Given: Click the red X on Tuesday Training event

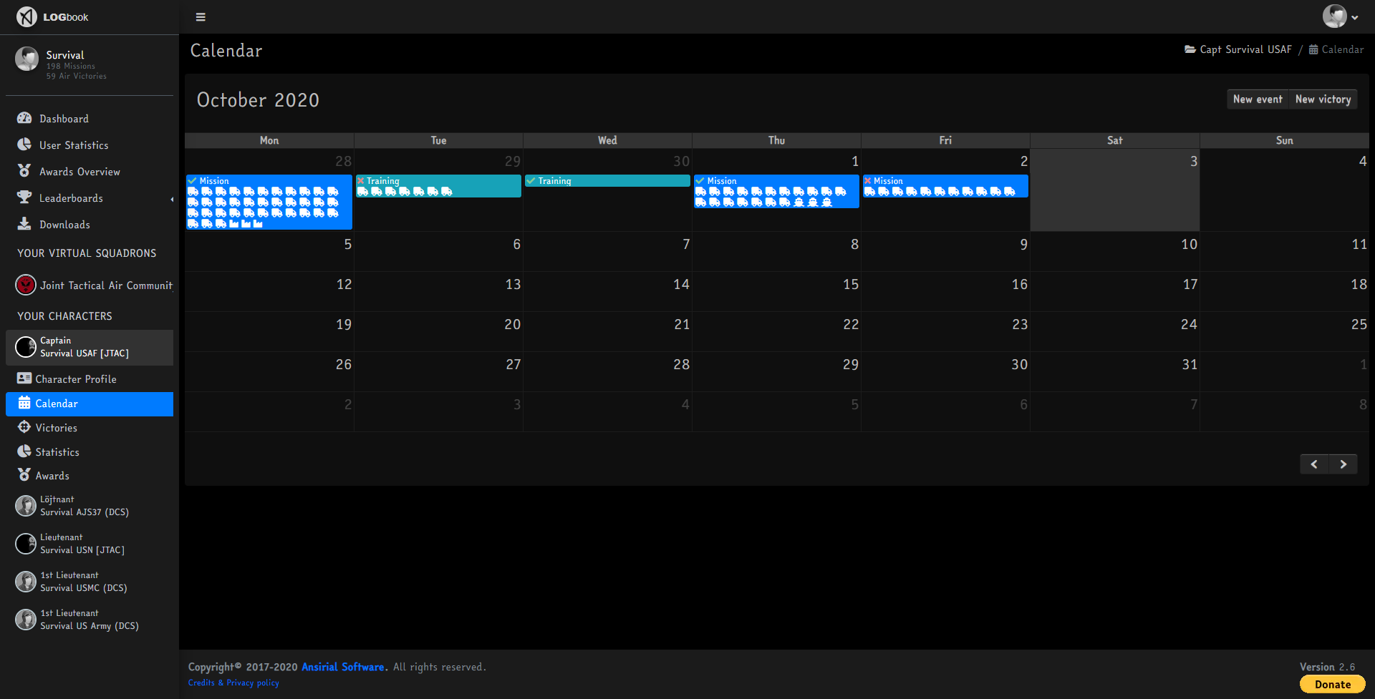Looking at the screenshot, I should click(x=361, y=181).
